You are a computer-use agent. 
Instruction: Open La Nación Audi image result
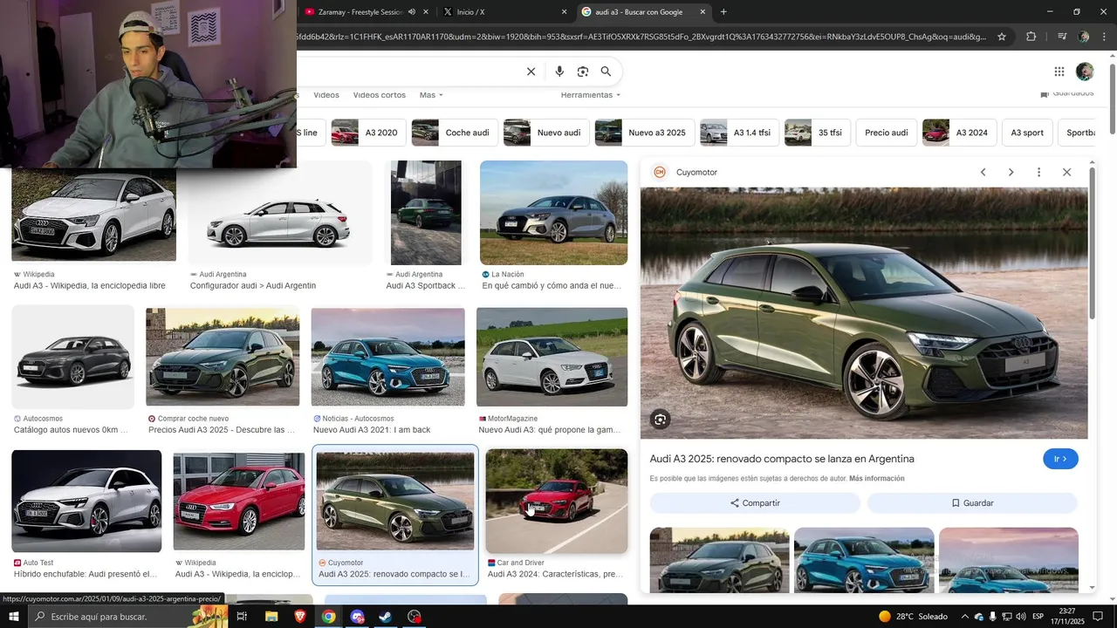point(553,213)
